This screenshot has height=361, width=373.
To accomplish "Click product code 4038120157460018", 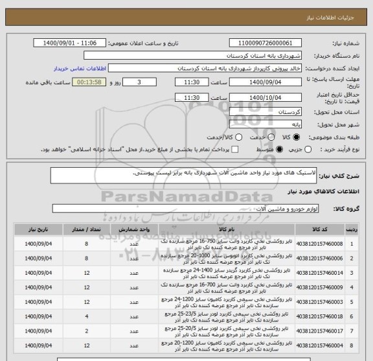I will click(x=320, y=316).
